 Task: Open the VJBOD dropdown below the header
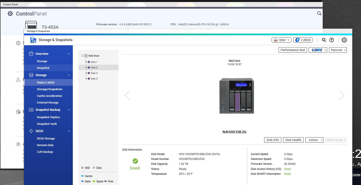[x=318, y=50]
